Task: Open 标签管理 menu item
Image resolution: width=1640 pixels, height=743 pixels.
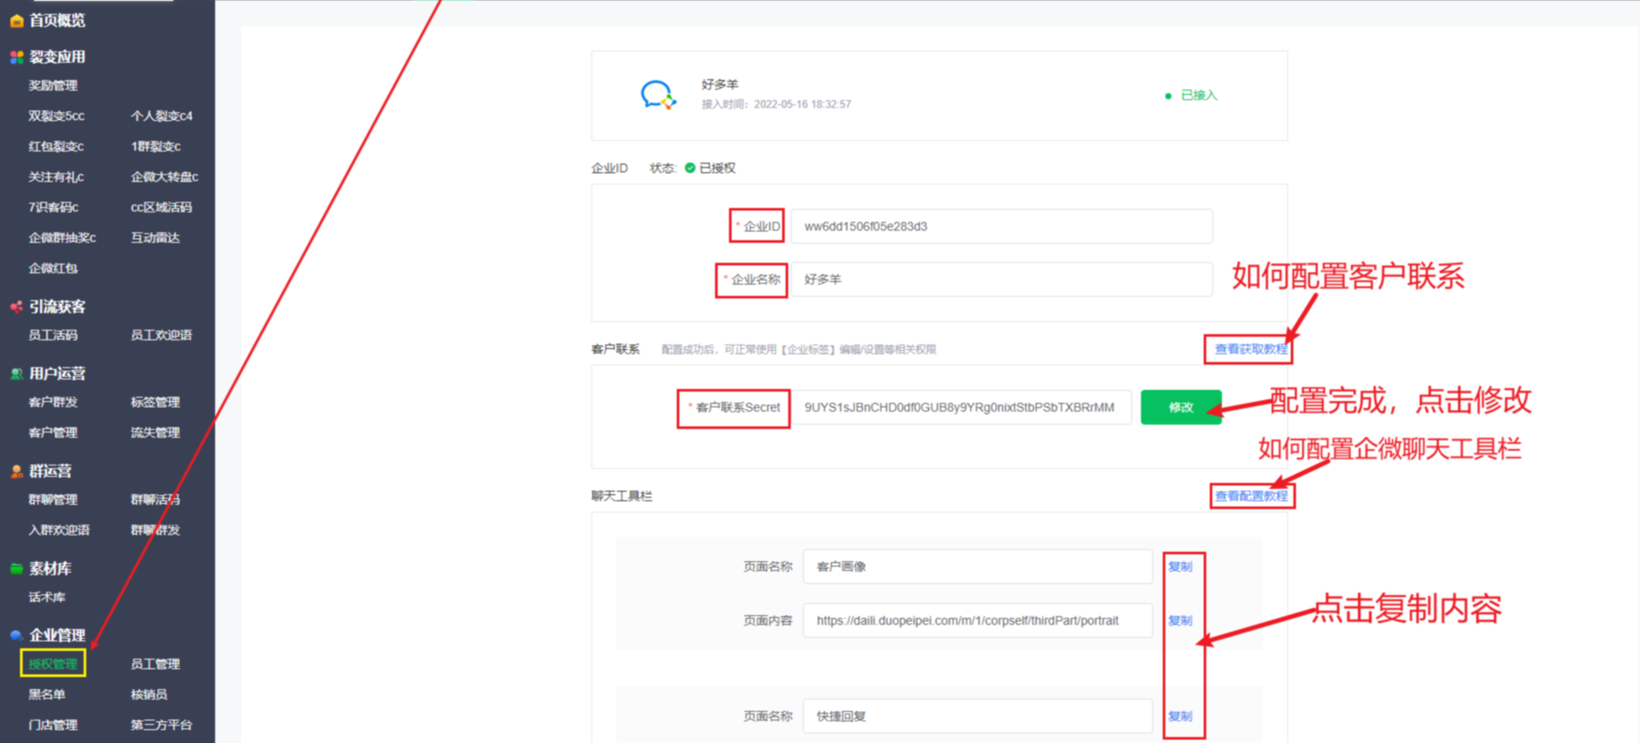Action: tap(155, 402)
